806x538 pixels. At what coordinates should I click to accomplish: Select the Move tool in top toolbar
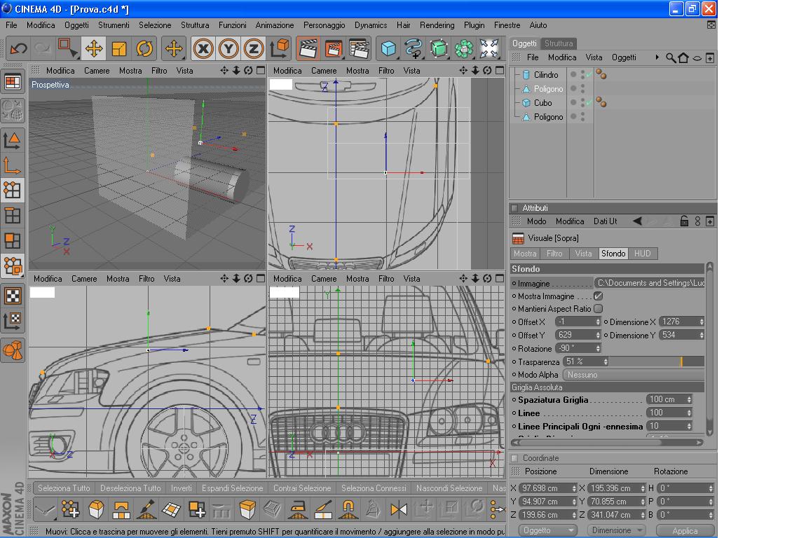(x=94, y=48)
